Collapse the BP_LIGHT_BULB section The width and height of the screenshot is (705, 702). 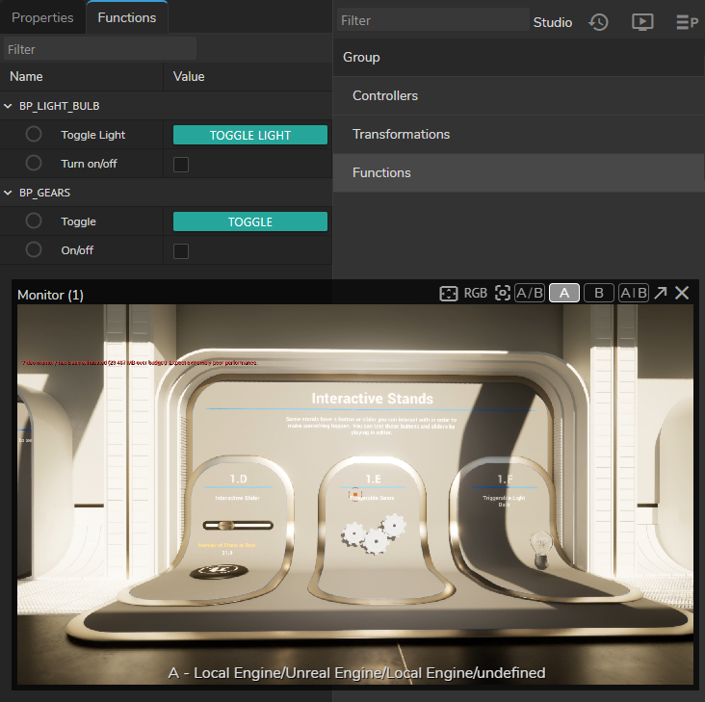[9, 106]
